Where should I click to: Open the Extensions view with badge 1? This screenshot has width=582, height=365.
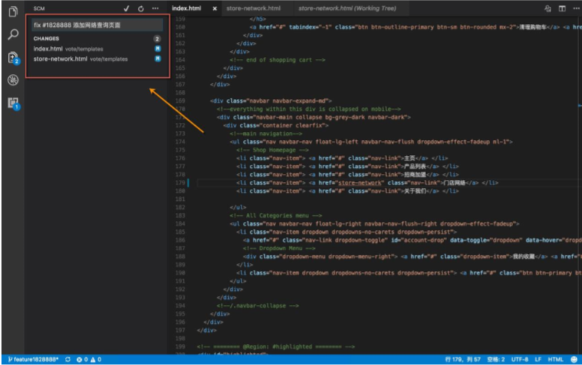click(13, 103)
